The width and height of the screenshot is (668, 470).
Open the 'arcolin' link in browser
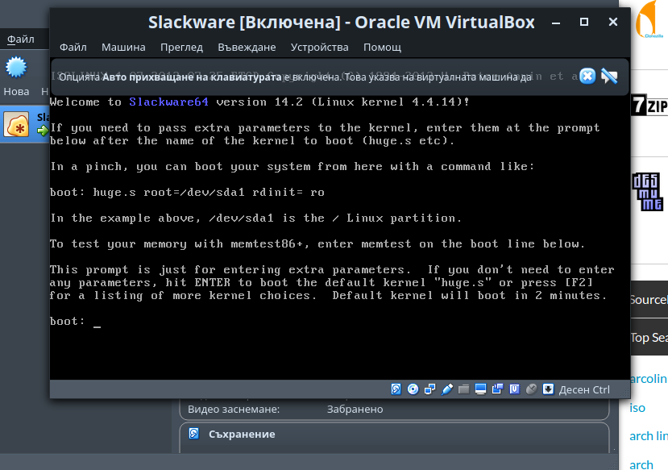tap(648, 379)
